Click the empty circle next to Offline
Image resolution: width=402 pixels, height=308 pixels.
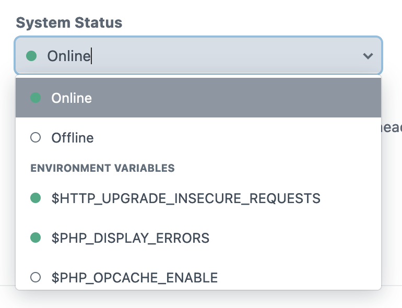pos(36,137)
